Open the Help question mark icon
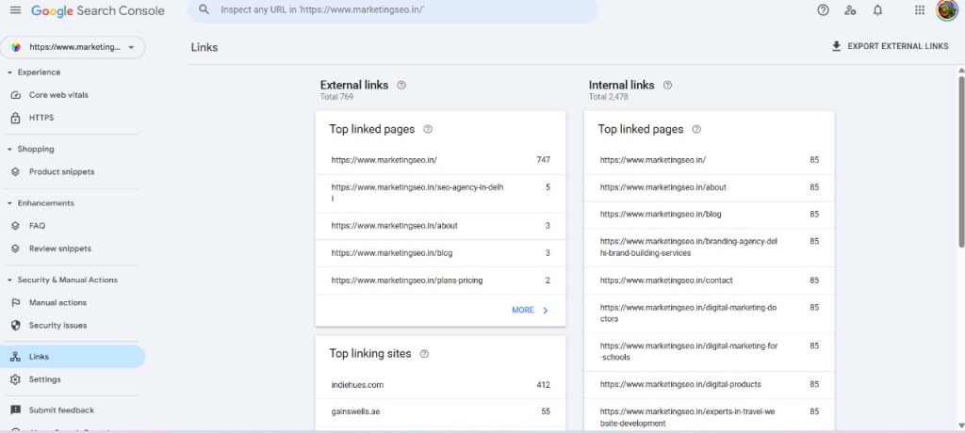965x433 pixels. tap(823, 9)
